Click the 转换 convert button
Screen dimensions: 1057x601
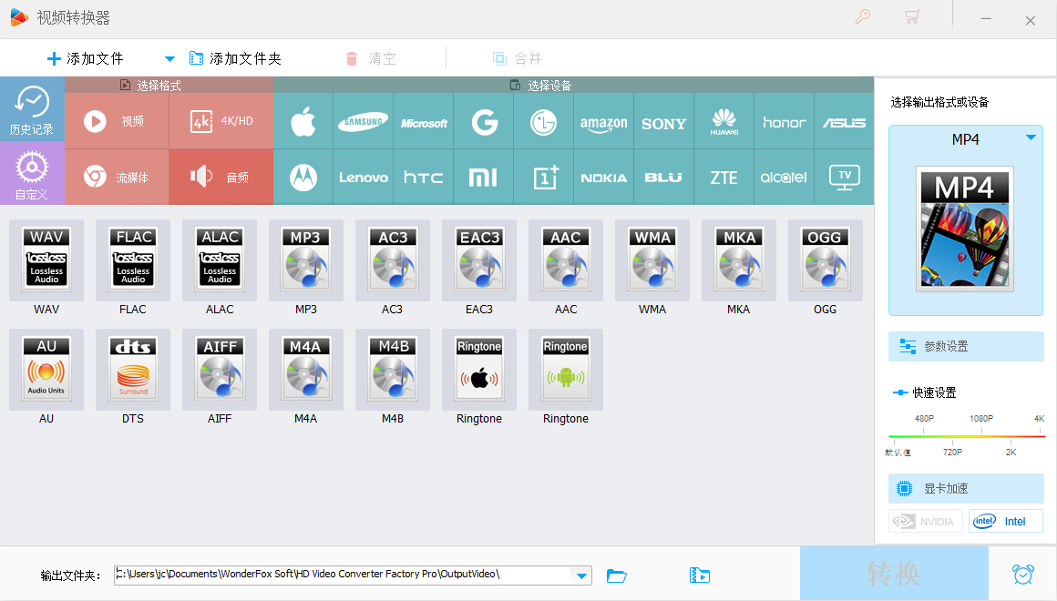[x=894, y=574]
